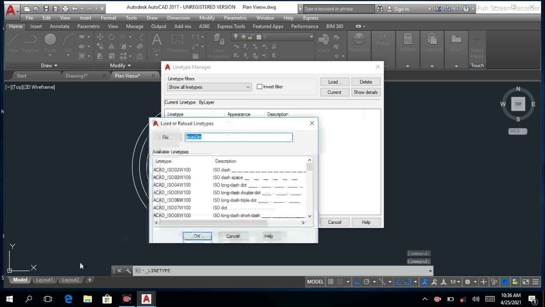Click the Annotation Monitor plus icon in status bar

point(483,282)
